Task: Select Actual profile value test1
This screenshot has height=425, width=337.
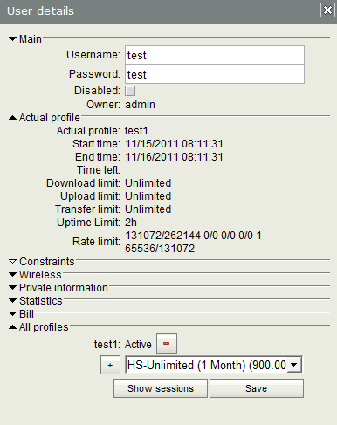Action: (136, 131)
